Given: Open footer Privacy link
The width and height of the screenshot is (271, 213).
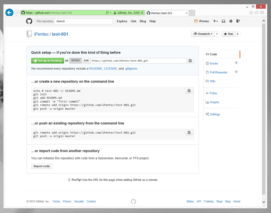Looking at the screenshot, I should pos(67,202).
